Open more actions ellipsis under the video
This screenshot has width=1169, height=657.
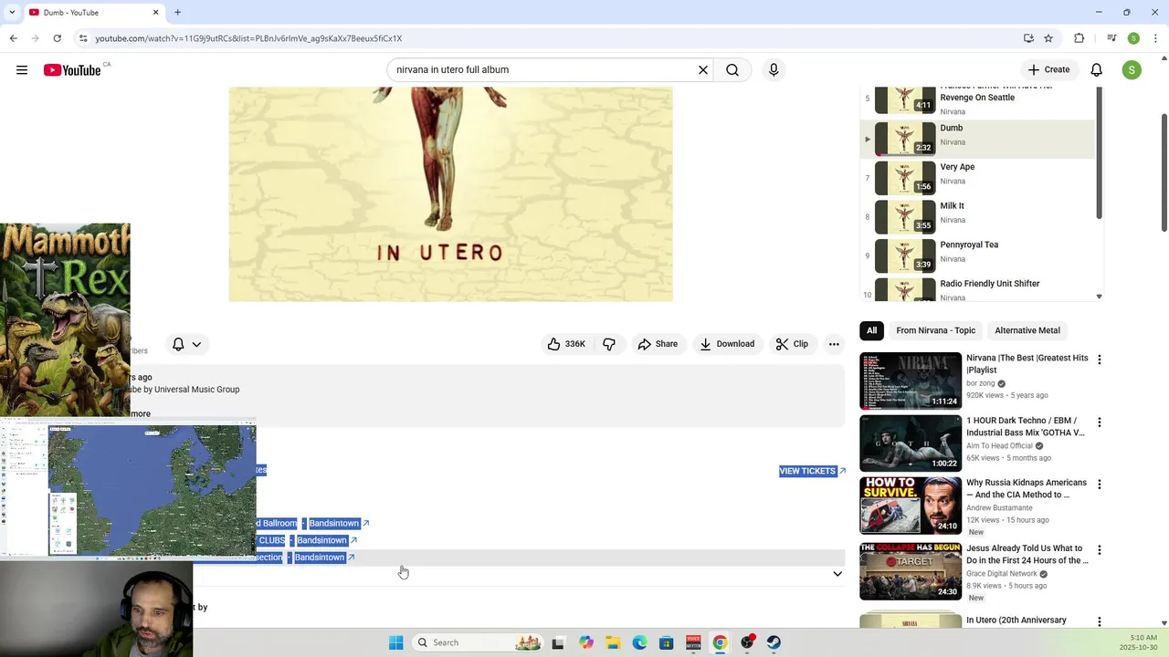pyautogui.click(x=834, y=344)
